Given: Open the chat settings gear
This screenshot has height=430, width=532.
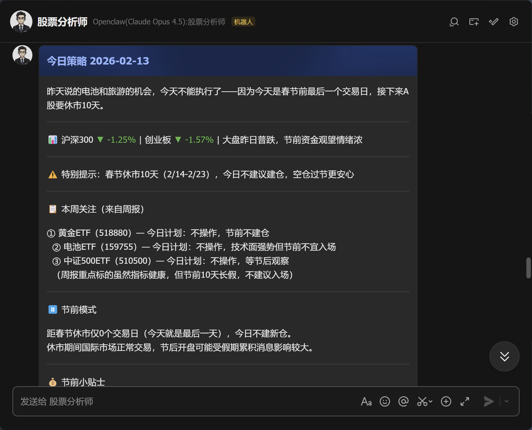Looking at the screenshot, I should coord(513,21).
